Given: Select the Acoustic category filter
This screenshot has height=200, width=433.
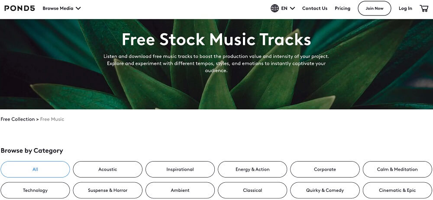Looking at the screenshot, I should 107,169.
